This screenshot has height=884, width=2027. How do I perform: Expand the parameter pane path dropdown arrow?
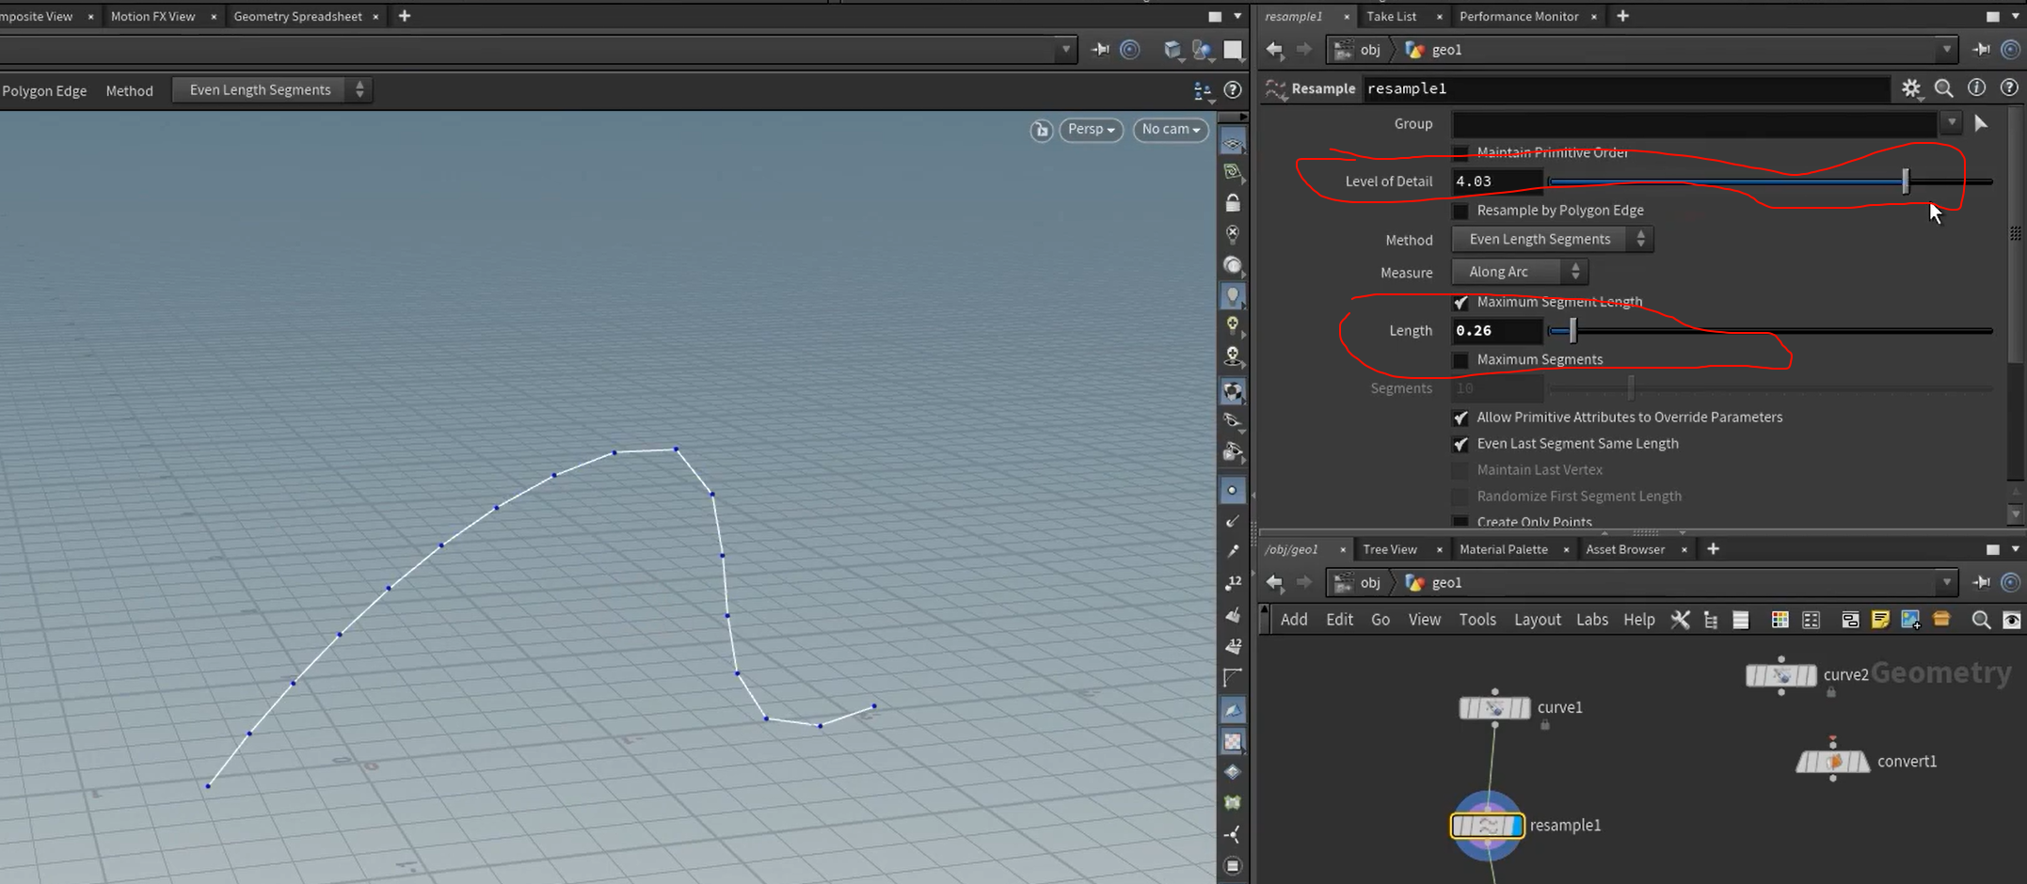click(1946, 50)
